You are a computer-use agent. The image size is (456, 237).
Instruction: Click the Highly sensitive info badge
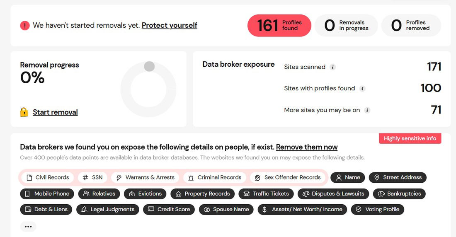410,138
